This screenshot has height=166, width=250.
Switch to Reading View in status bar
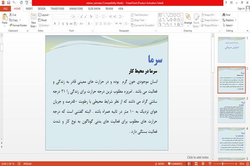pos(203,164)
